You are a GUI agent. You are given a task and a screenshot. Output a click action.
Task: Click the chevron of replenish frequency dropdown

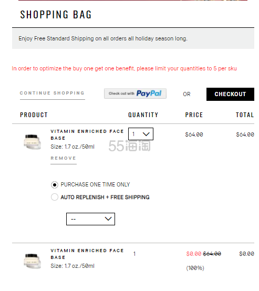[108, 219]
